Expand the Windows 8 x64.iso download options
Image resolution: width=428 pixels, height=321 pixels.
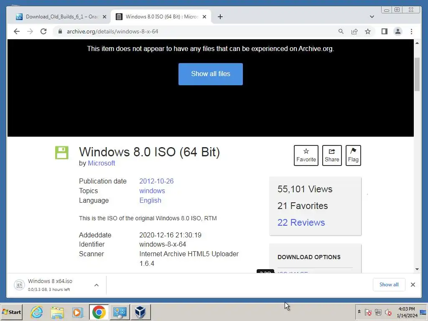pos(97,285)
